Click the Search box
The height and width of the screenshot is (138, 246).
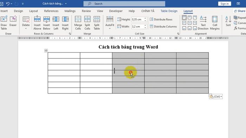point(124,4)
